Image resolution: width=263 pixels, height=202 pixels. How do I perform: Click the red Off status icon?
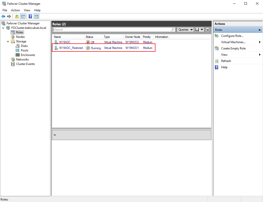88,42
